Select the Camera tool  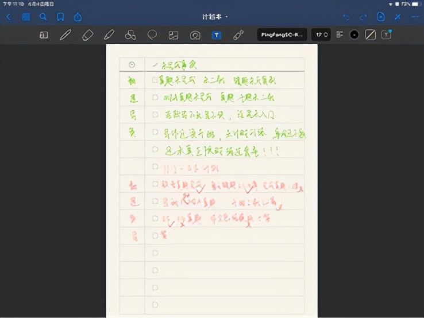tap(195, 35)
